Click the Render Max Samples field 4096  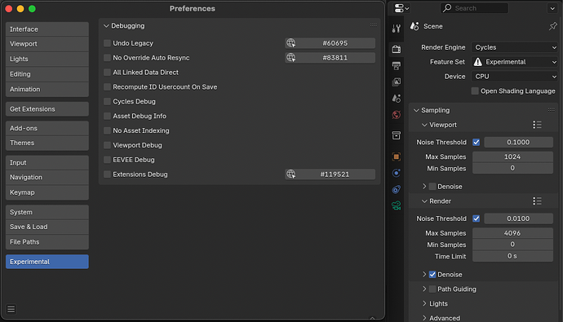(512, 233)
